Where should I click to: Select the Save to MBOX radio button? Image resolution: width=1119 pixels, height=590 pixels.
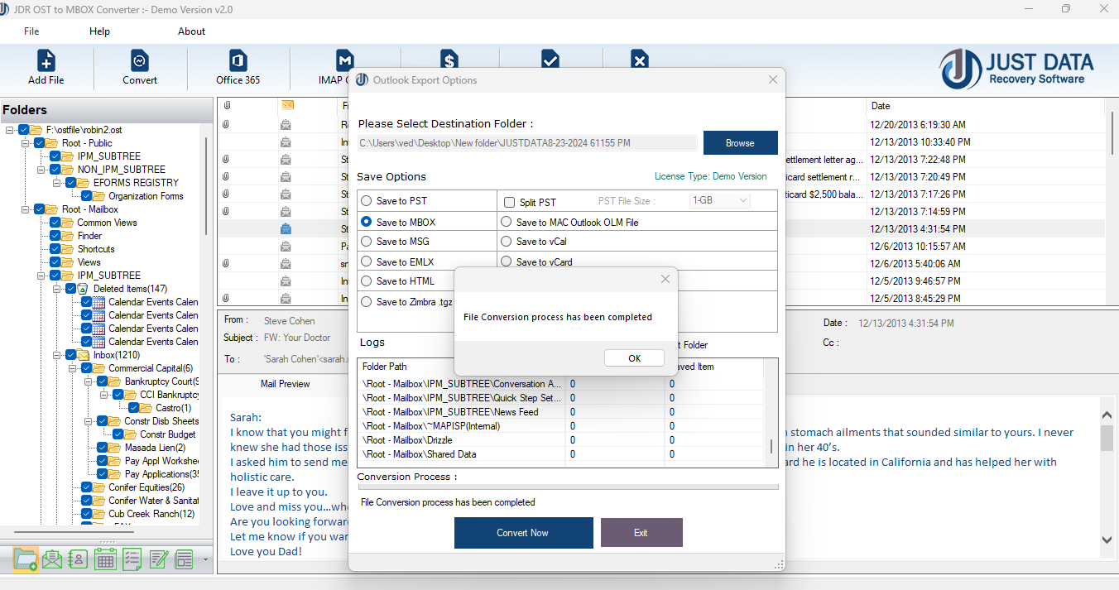367,222
